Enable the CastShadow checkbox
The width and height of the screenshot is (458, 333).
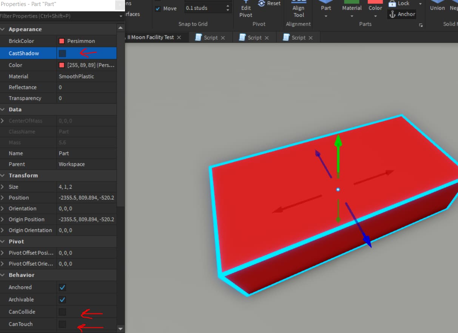[63, 54]
